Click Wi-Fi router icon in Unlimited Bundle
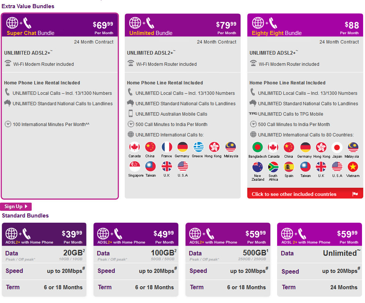 tap(131, 63)
